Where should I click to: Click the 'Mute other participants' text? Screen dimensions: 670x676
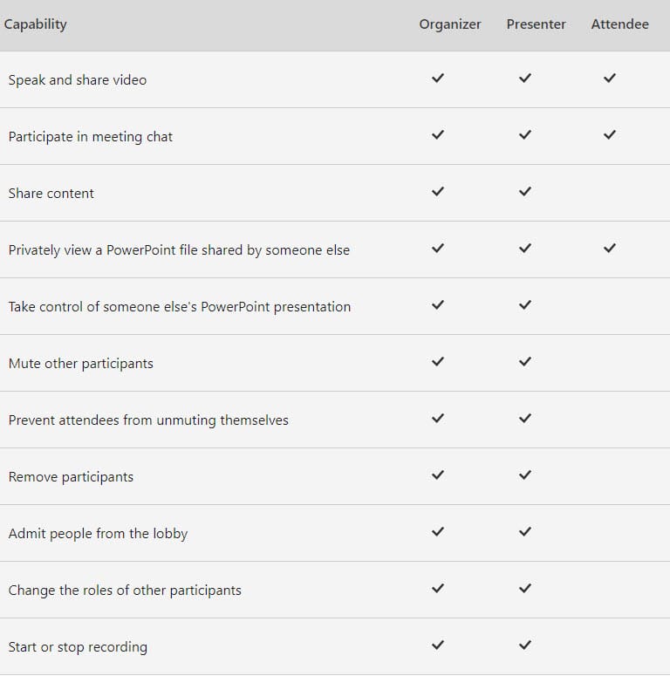81,364
